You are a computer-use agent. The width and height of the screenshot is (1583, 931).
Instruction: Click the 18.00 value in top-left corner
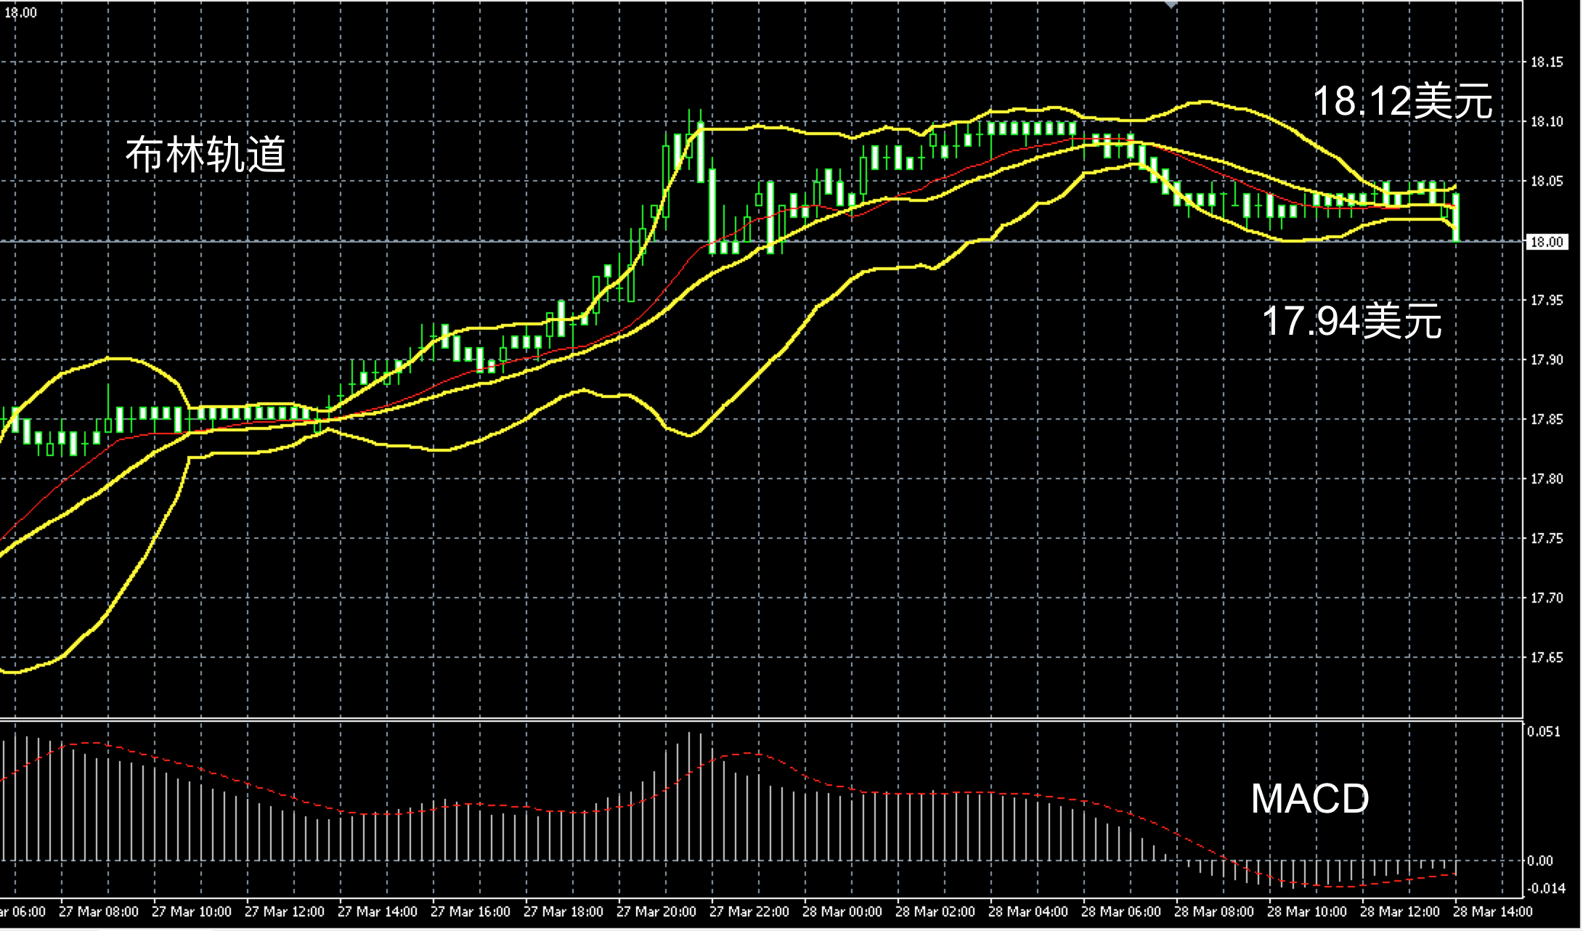tap(20, 12)
